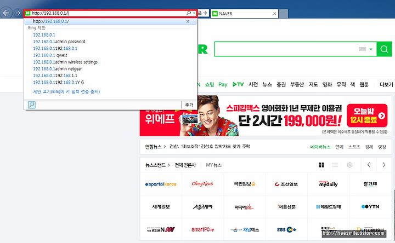Screen dimensions: 395x243
Task: Select the MY뉴스 tab
Action: (214, 165)
